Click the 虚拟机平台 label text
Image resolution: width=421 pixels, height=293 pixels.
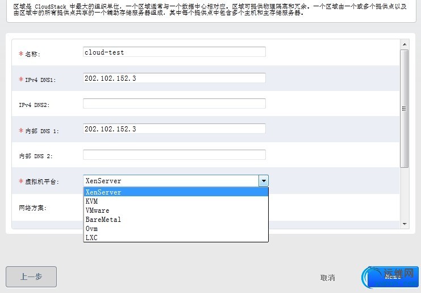[42, 181]
